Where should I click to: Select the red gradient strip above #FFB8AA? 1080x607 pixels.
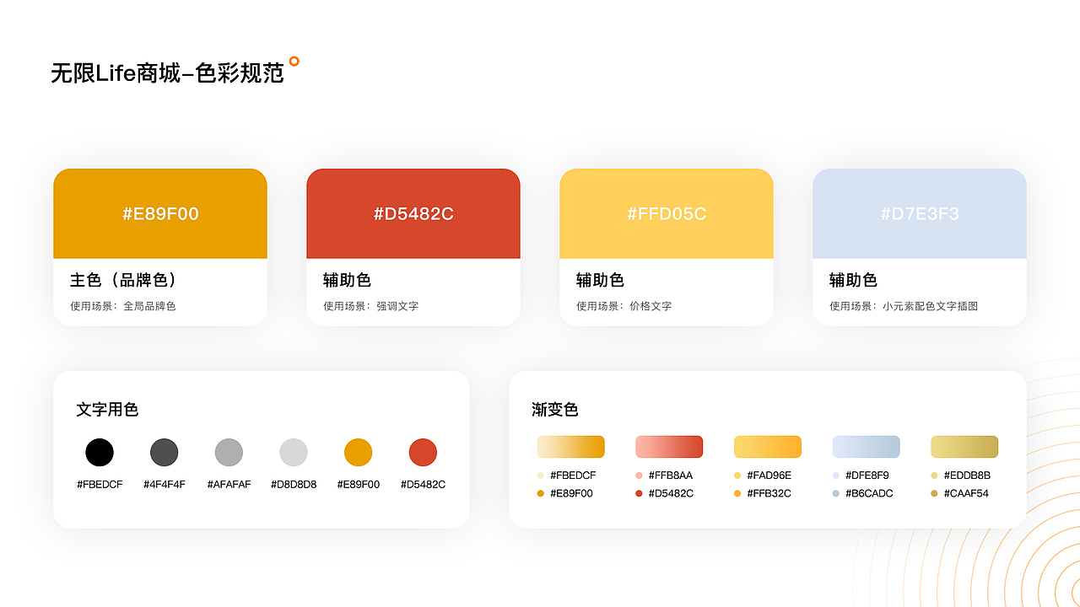pos(669,446)
